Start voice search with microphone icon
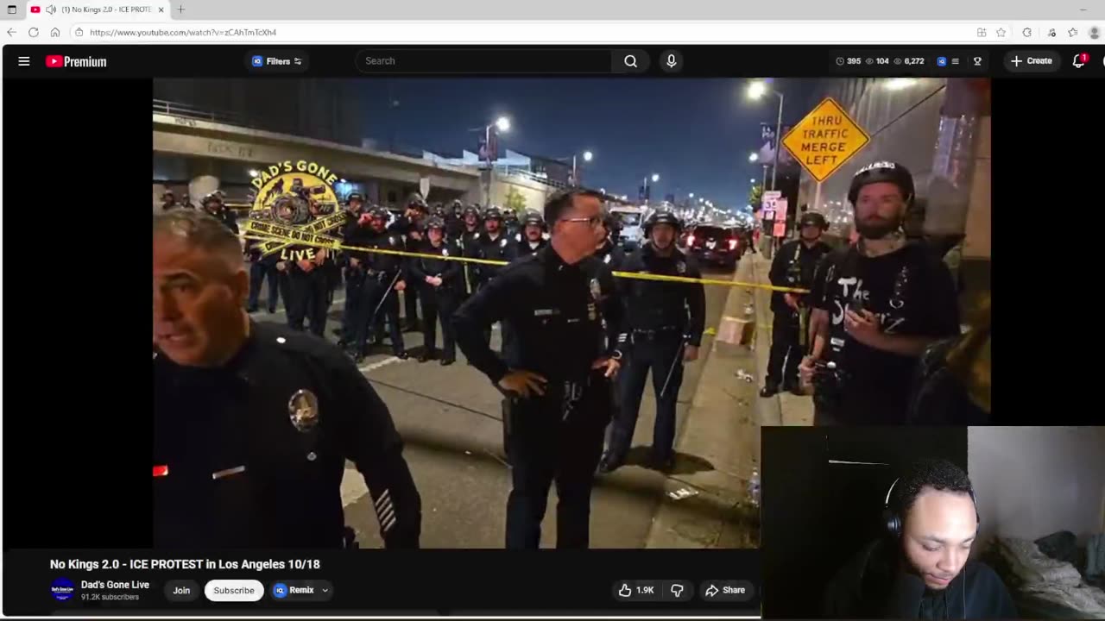This screenshot has height=621, width=1105. 671,61
